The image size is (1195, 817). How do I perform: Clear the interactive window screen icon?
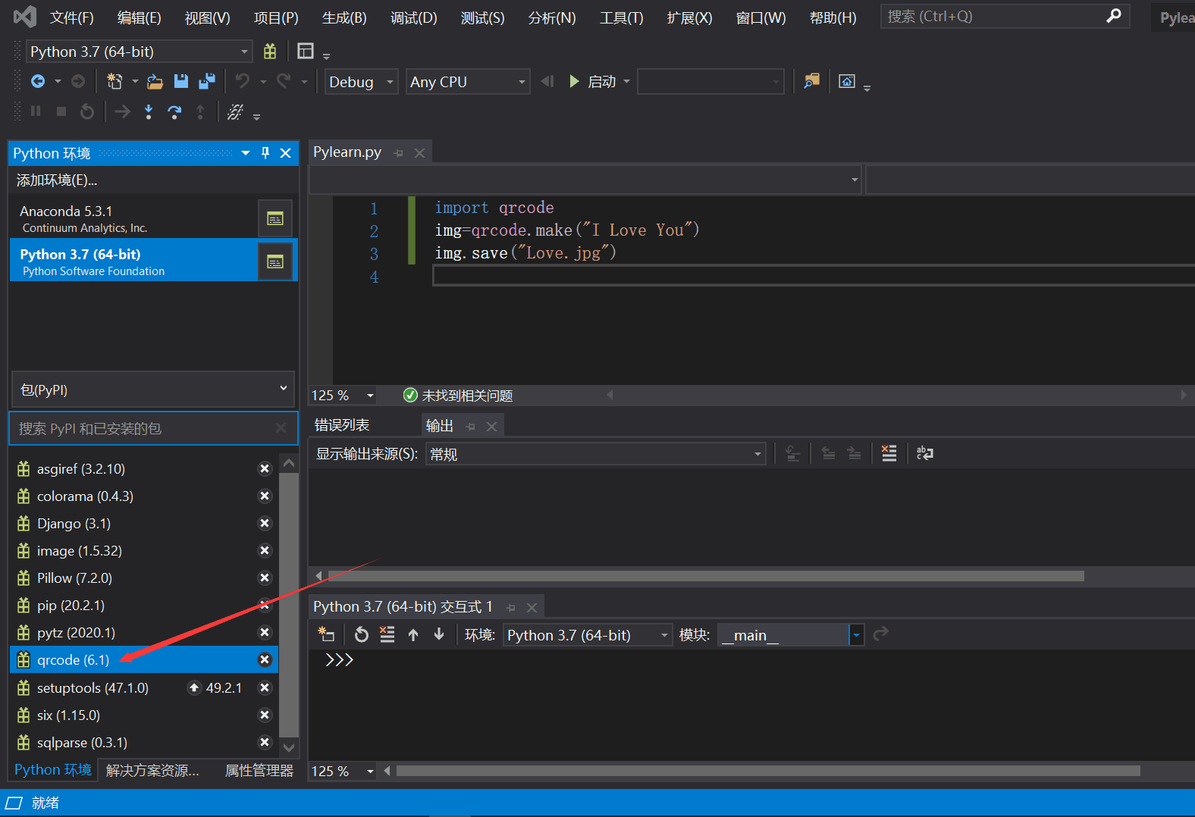tap(387, 634)
